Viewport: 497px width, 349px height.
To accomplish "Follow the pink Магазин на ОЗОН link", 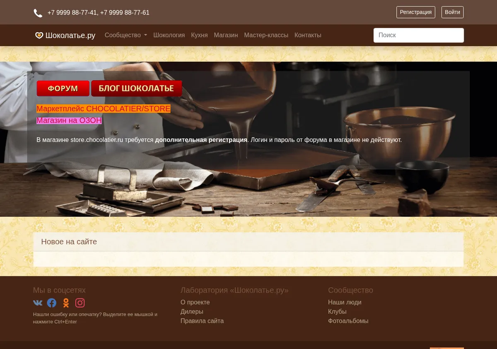I will [x=69, y=120].
